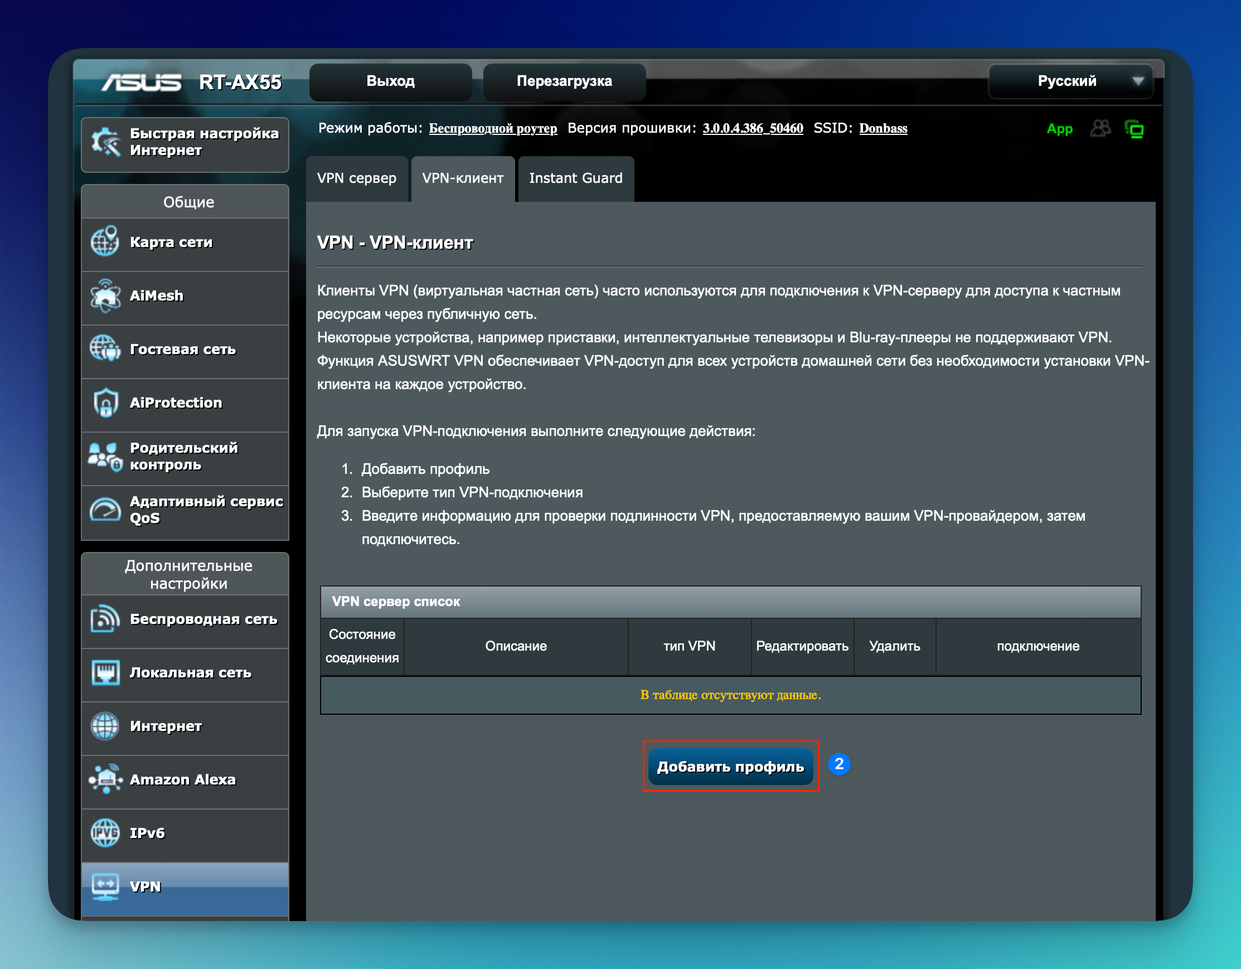The height and width of the screenshot is (969, 1241).
Task: Click the Wireless network signal icon
Action: (x=105, y=619)
